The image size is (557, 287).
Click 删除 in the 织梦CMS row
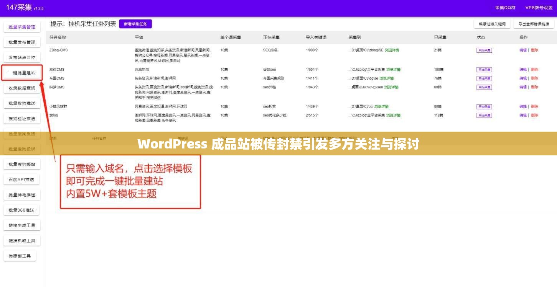(x=534, y=87)
